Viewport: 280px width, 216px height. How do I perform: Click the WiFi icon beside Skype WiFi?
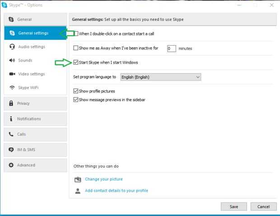pyautogui.click(x=12, y=88)
